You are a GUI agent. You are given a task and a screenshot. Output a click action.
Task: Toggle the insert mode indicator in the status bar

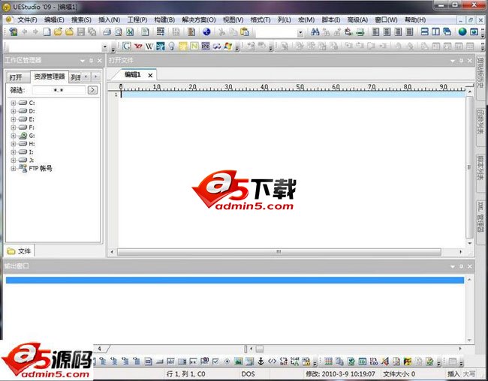453,373
